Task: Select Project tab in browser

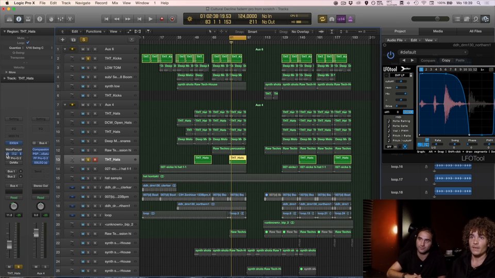Action: (x=400, y=31)
